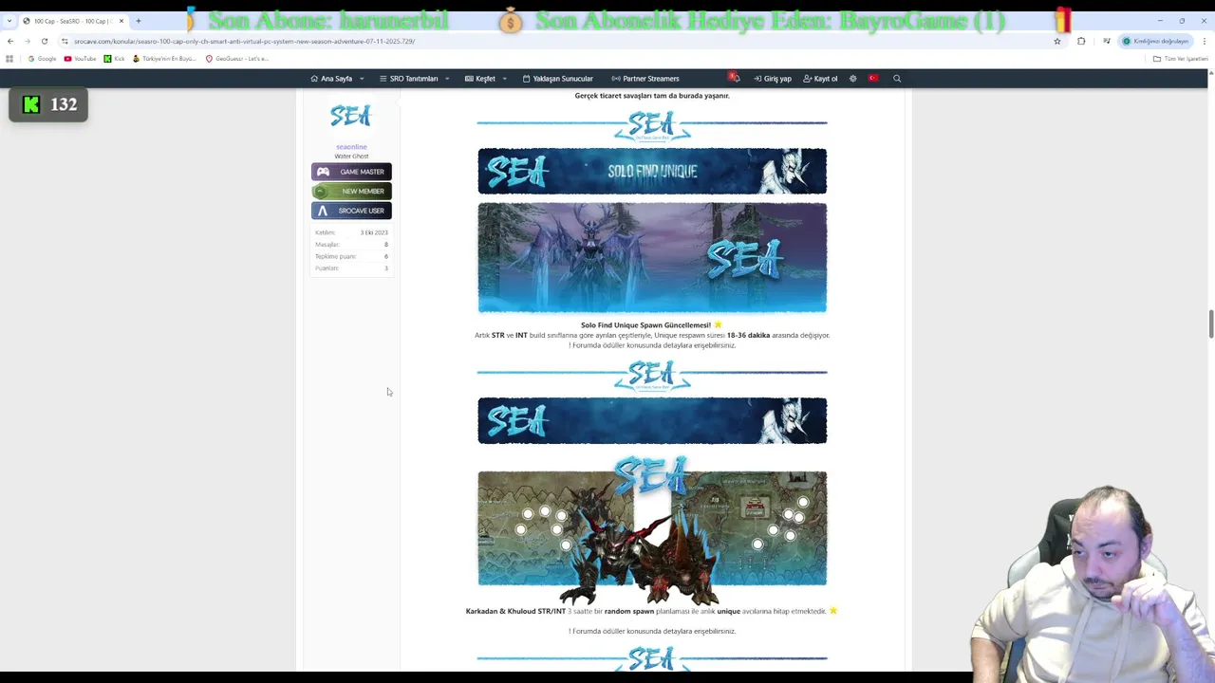
Task: Click the 'Puanları' stat row
Action: click(x=351, y=268)
